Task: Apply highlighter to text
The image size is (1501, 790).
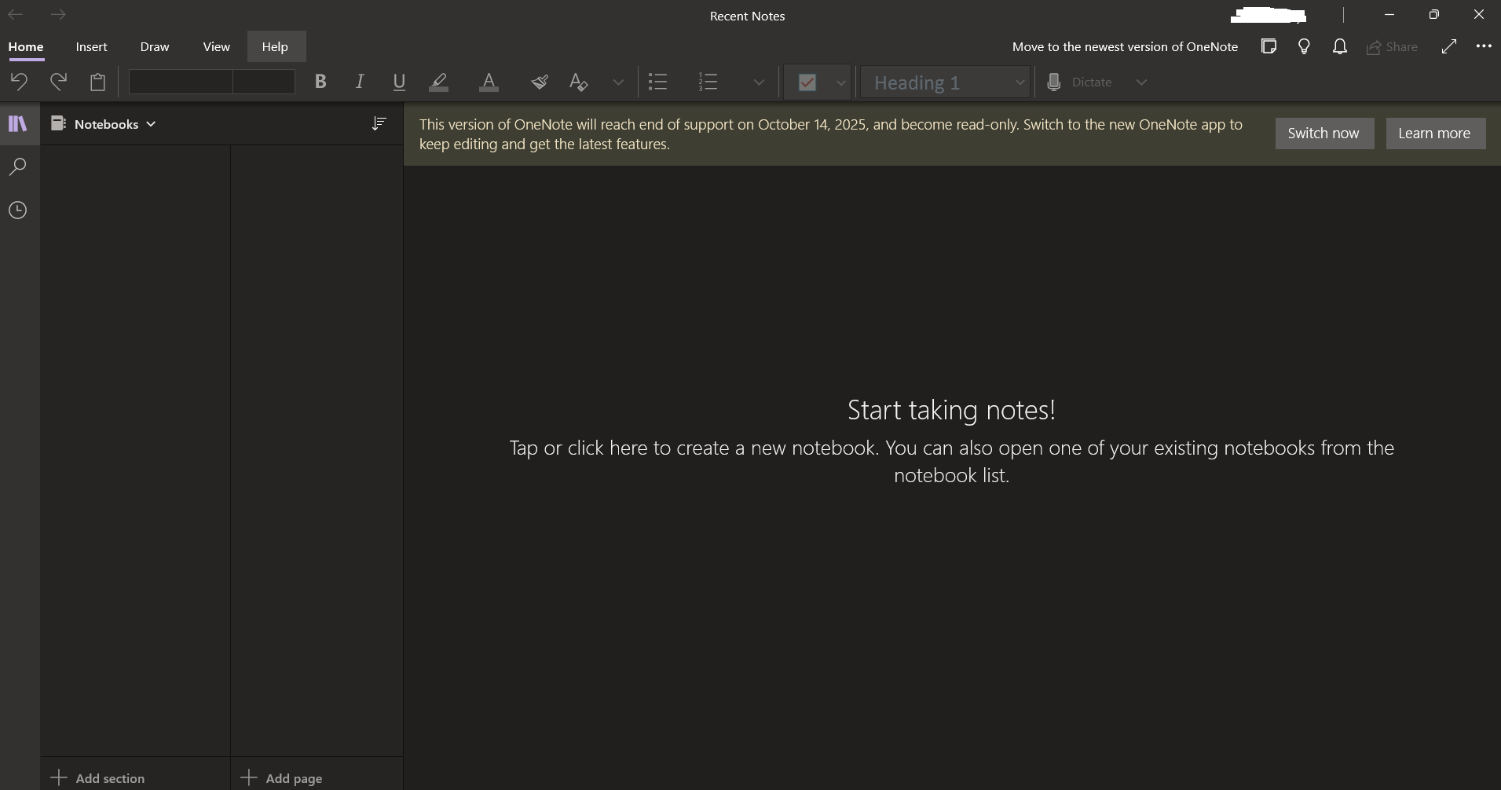Action: pyautogui.click(x=439, y=82)
